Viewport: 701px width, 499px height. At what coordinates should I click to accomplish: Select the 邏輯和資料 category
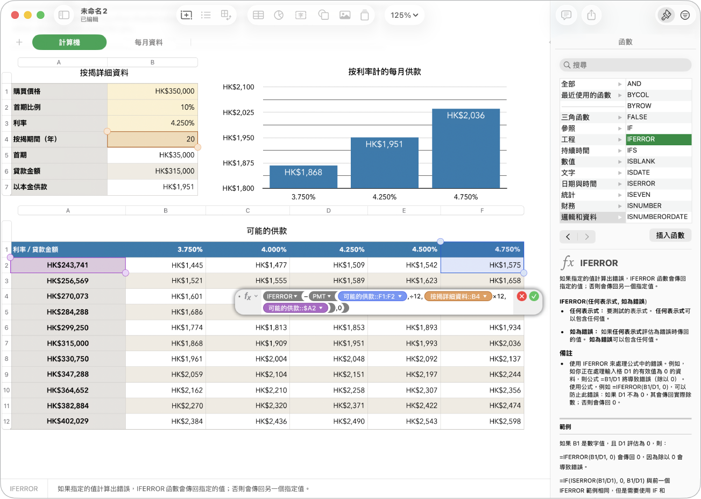point(592,217)
